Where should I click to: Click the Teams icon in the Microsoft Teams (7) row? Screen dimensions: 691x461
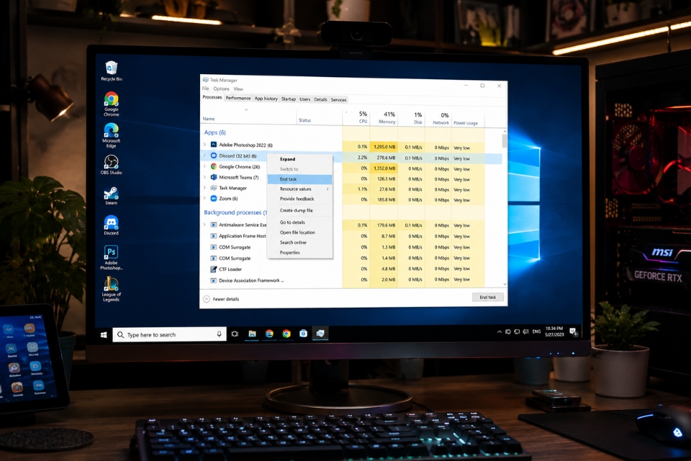point(214,177)
